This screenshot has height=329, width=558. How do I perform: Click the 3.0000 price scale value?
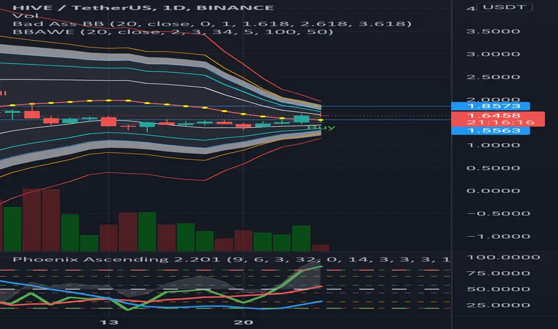(x=493, y=54)
